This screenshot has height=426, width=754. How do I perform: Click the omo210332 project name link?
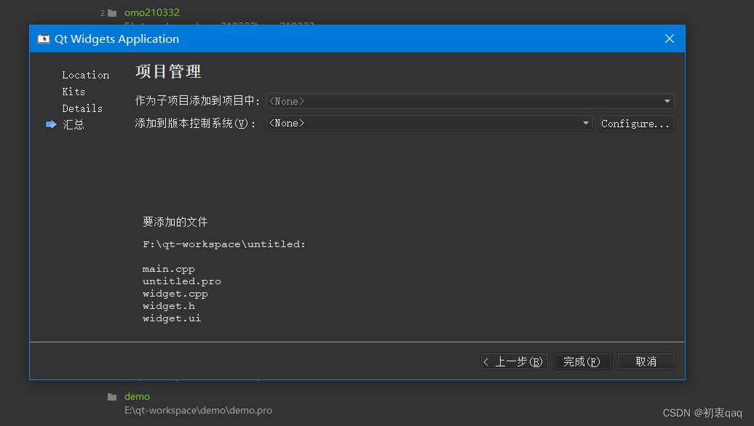pos(151,12)
